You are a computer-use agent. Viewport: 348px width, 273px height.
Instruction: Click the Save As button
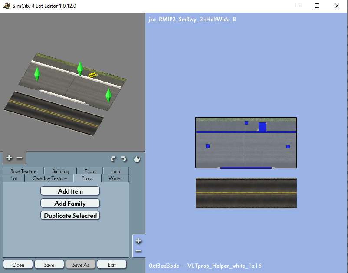pos(81,265)
